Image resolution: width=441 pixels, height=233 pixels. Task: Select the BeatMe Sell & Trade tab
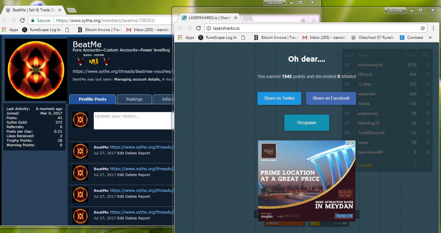pyautogui.click(x=34, y=10)
